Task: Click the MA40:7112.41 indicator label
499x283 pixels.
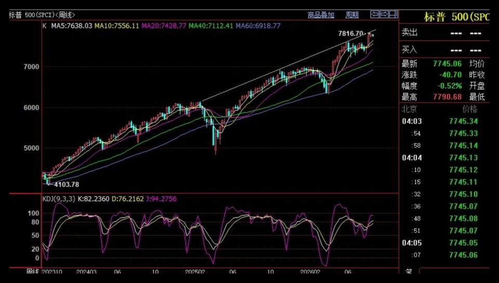Action: click(x=211, y=26)
